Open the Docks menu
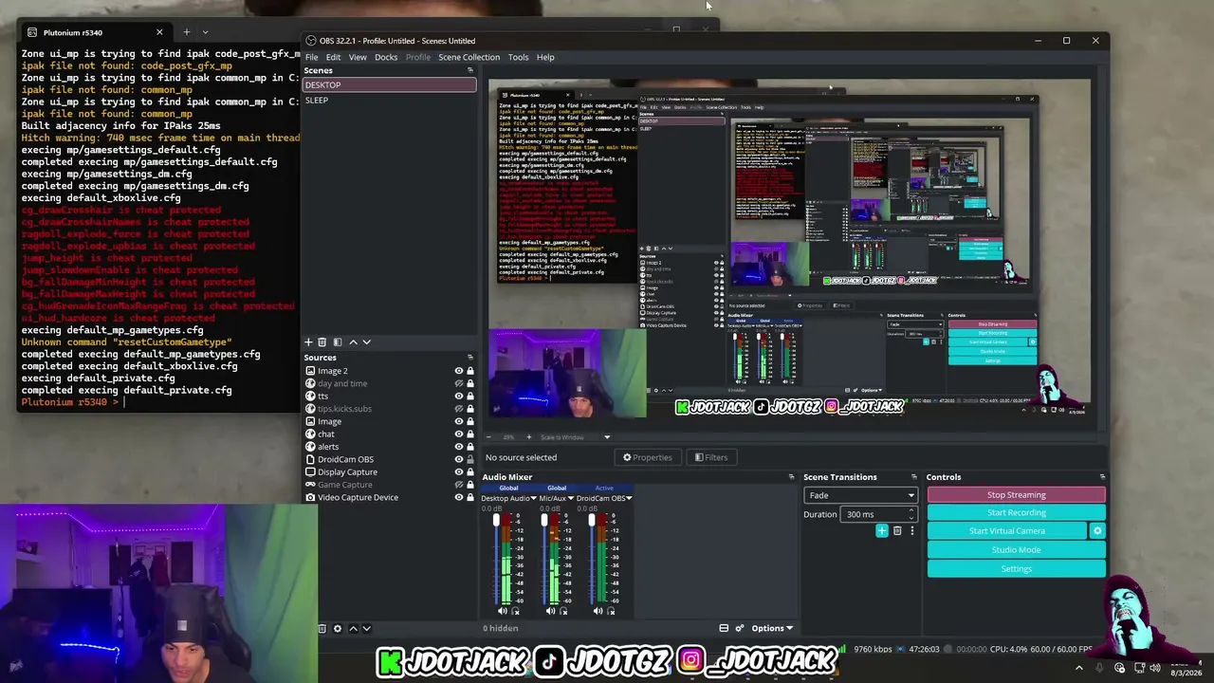The height and width of the screenshot is (683, 1214). (386, 57)
